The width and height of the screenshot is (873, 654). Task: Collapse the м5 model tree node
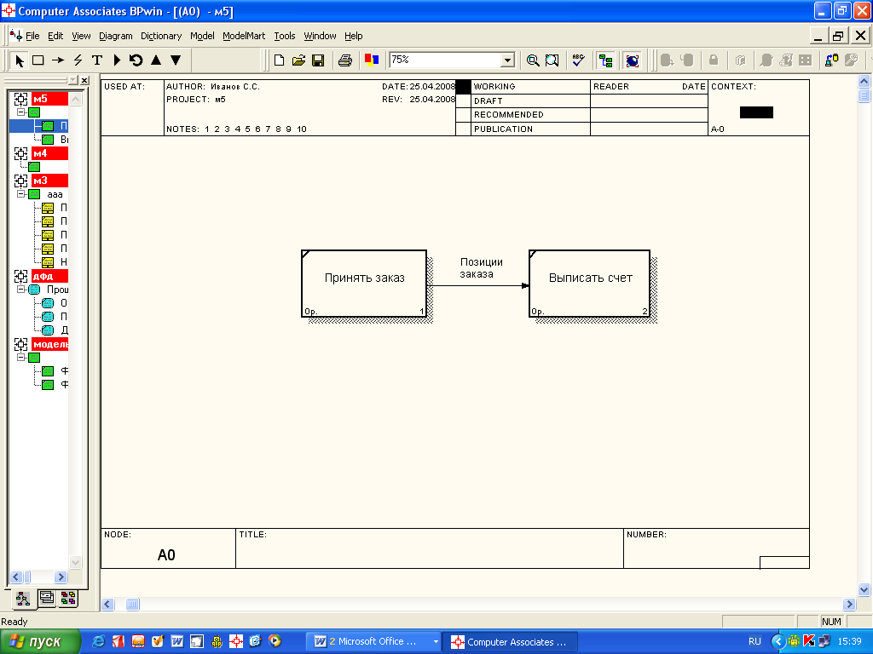(21, 112)
